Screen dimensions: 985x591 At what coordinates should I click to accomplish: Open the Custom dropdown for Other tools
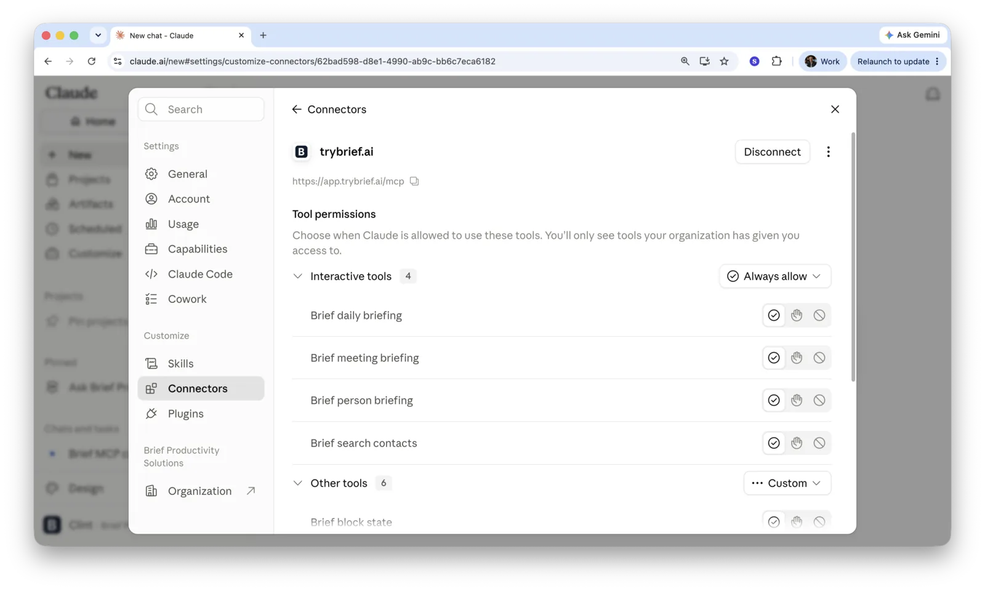pyautogui.click(x=787, y=483)
